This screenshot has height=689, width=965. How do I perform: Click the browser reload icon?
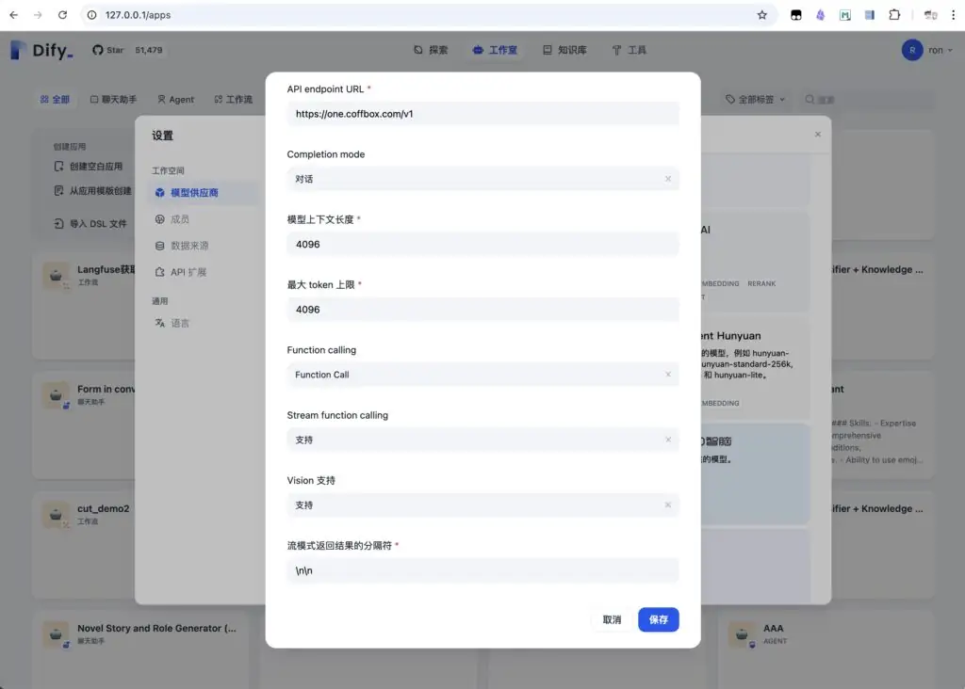(x=62, y=15)
